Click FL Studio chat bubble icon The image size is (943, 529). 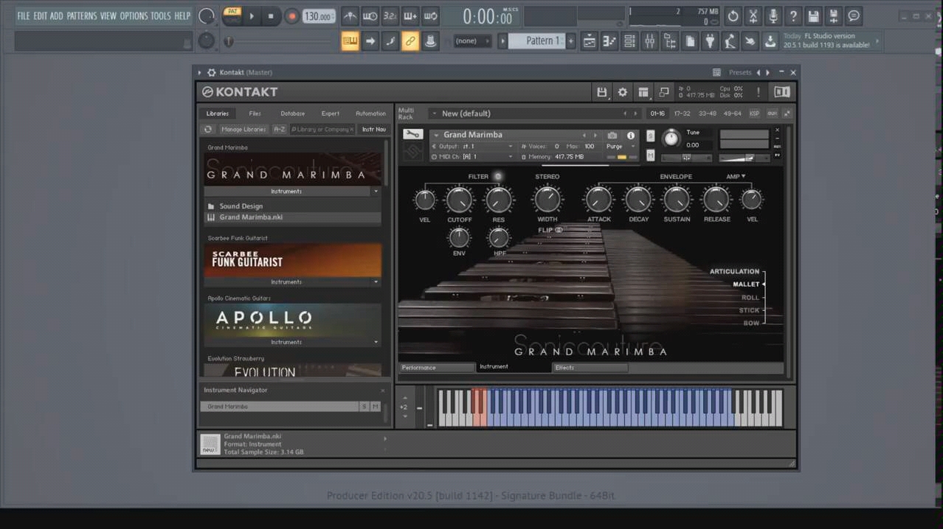(x=853, y=16)
